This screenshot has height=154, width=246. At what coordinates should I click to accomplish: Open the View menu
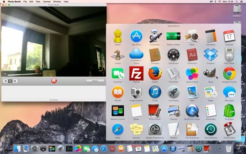(x=38, y=2)
